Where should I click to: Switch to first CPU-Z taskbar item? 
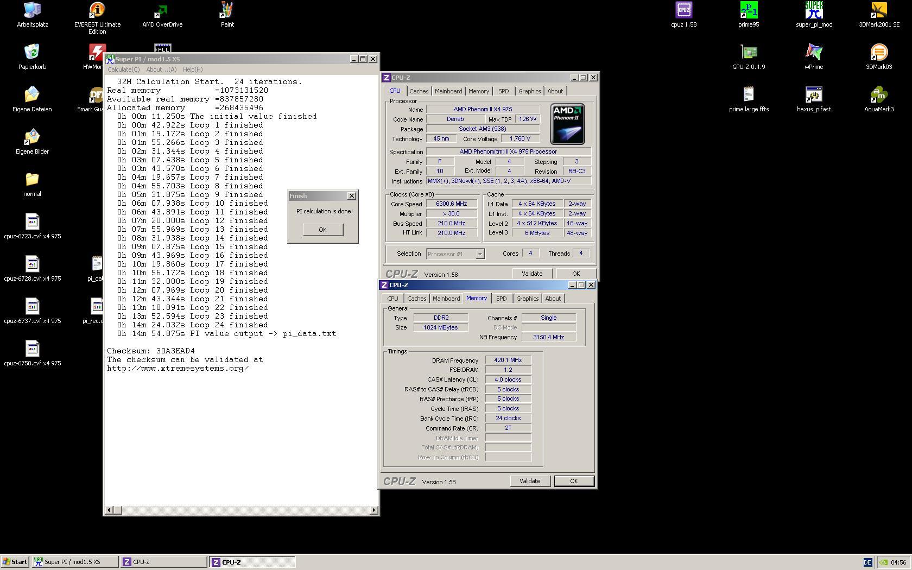[164, 562]
